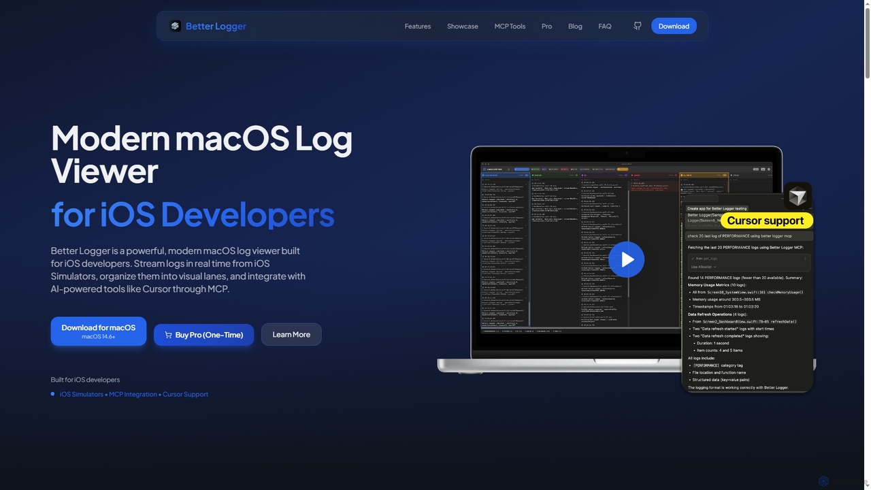Open the MCP Tools nav item
This screenshot has width=871, height=490.
point(510,26)
